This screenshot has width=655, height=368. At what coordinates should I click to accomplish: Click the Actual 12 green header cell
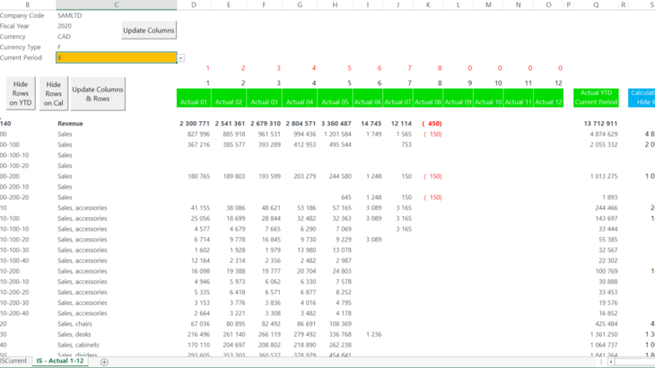point(548,98)
